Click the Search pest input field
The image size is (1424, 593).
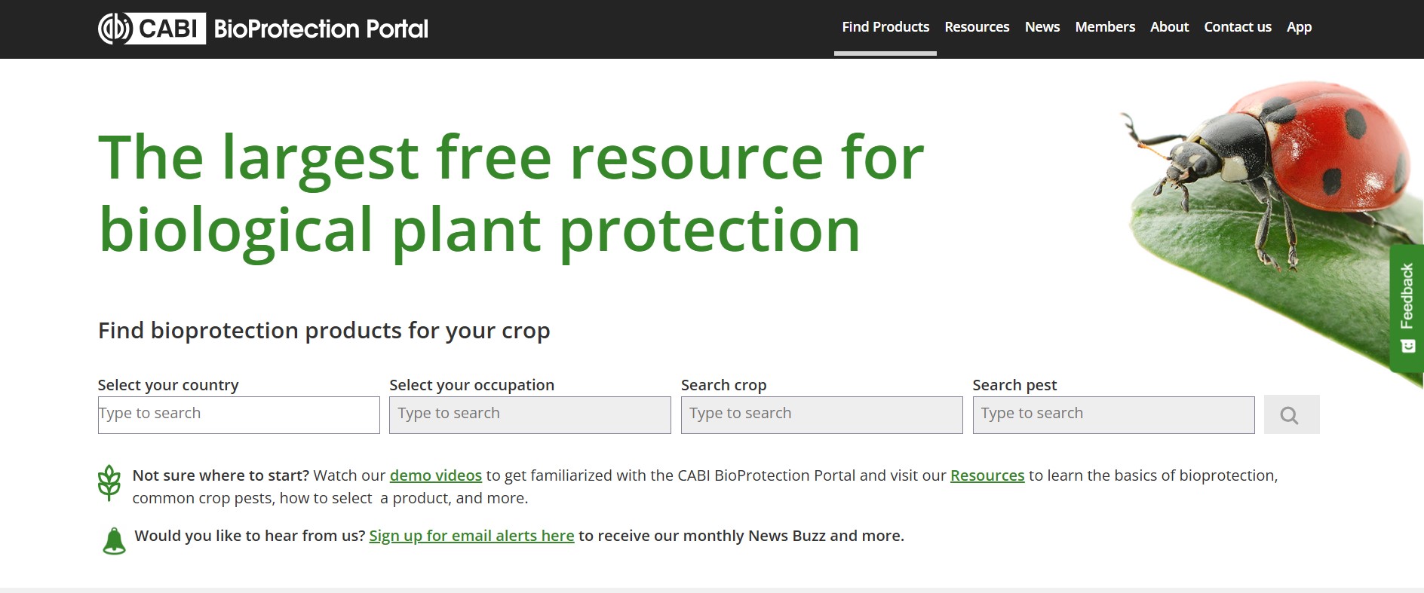click(1113, 415)
